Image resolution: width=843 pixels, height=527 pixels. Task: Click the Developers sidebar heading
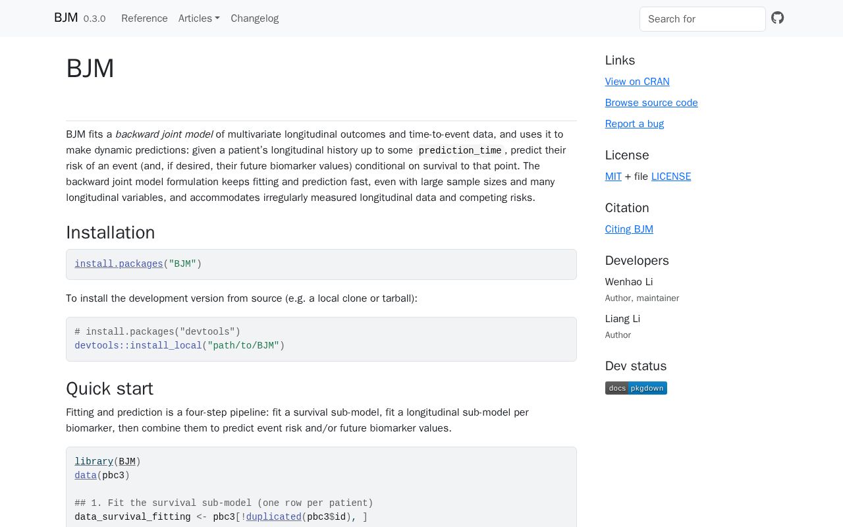pos(637,261)
